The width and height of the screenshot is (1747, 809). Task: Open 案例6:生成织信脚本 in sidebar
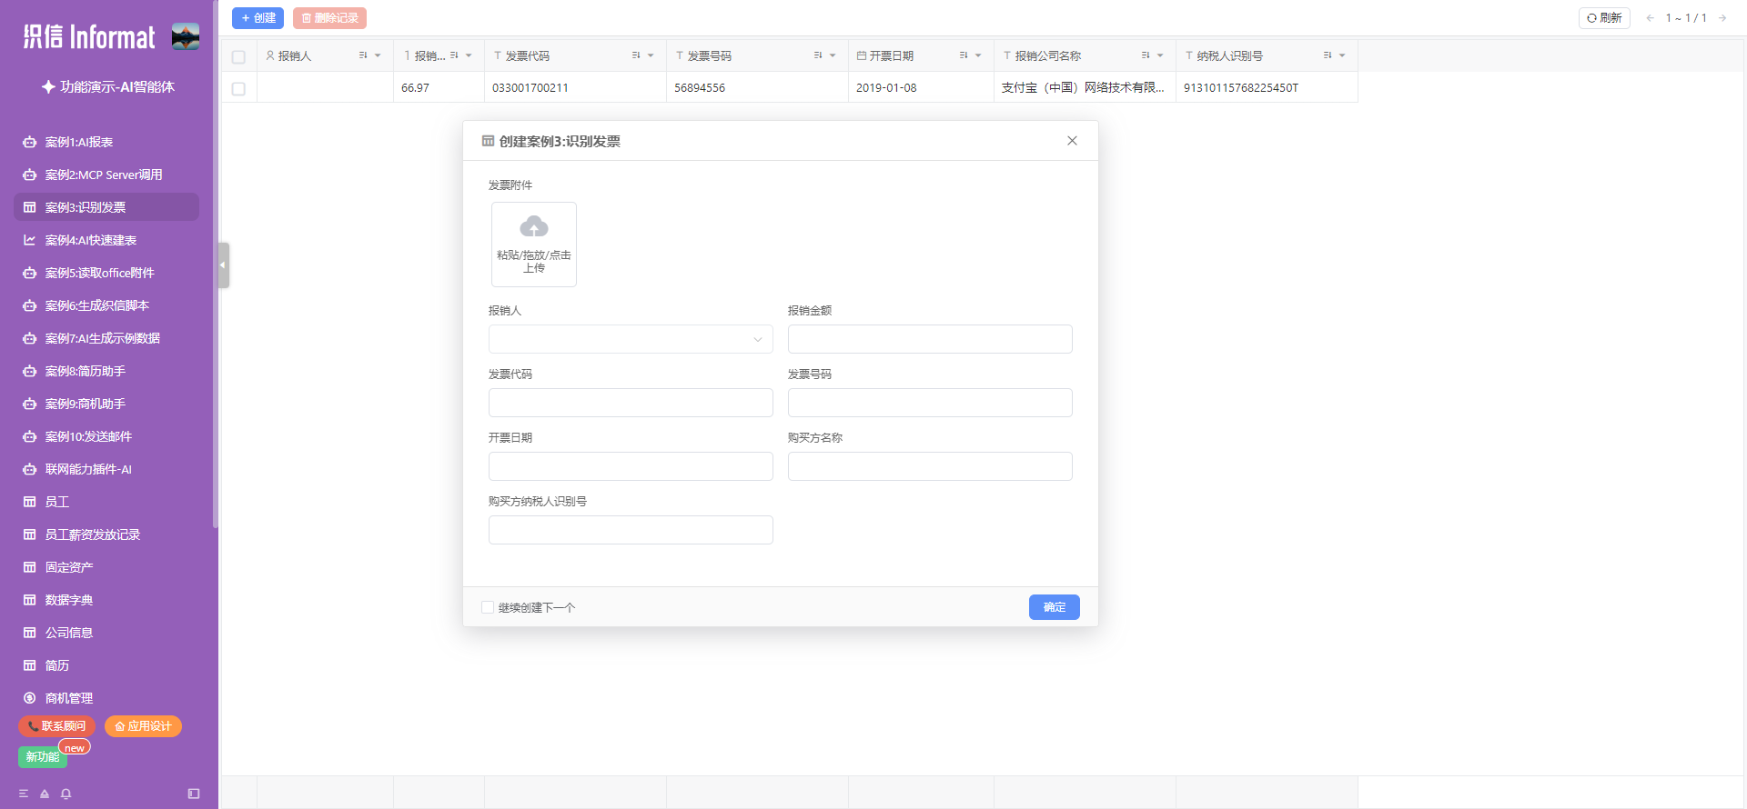click(x=106, y=305)
